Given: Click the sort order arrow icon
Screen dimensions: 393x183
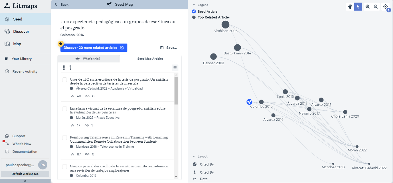Looking at the screenshot, I should pyautogui.click(x=70, y=68).
